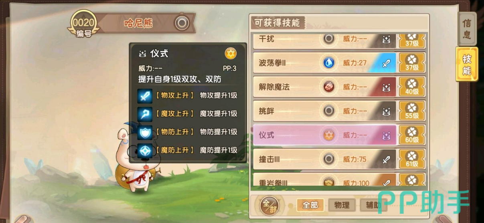The width and height of the screenshot is (484, 223).
Task: Switch to the 信息 side tab
Action: pyautogui.click(x=467, y=29)
